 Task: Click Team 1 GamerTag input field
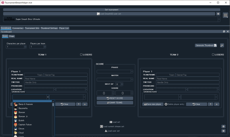pyautogui.click(x=66, y=75)
